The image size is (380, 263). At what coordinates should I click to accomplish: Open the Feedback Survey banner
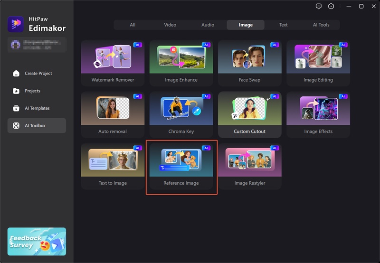click(37, 242)
